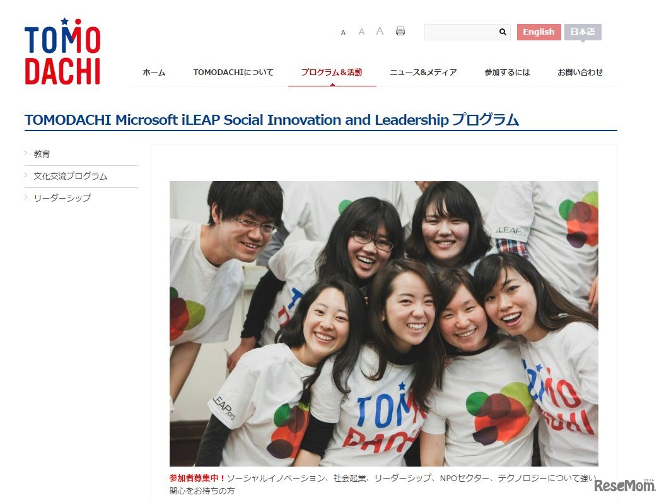Viewport: 664px width, 500px height.
Task: Click the iLEAP group photo
Action: [383, 323]
